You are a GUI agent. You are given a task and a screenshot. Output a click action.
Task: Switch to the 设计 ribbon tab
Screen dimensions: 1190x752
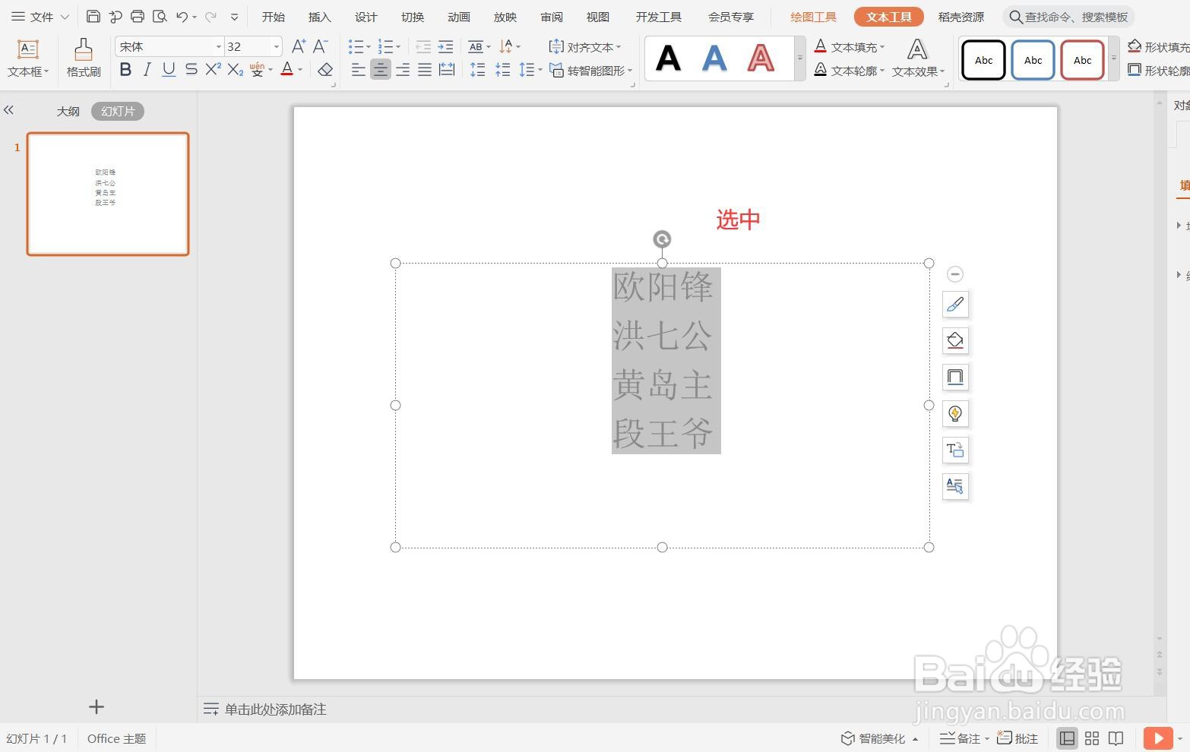(366, 17)
